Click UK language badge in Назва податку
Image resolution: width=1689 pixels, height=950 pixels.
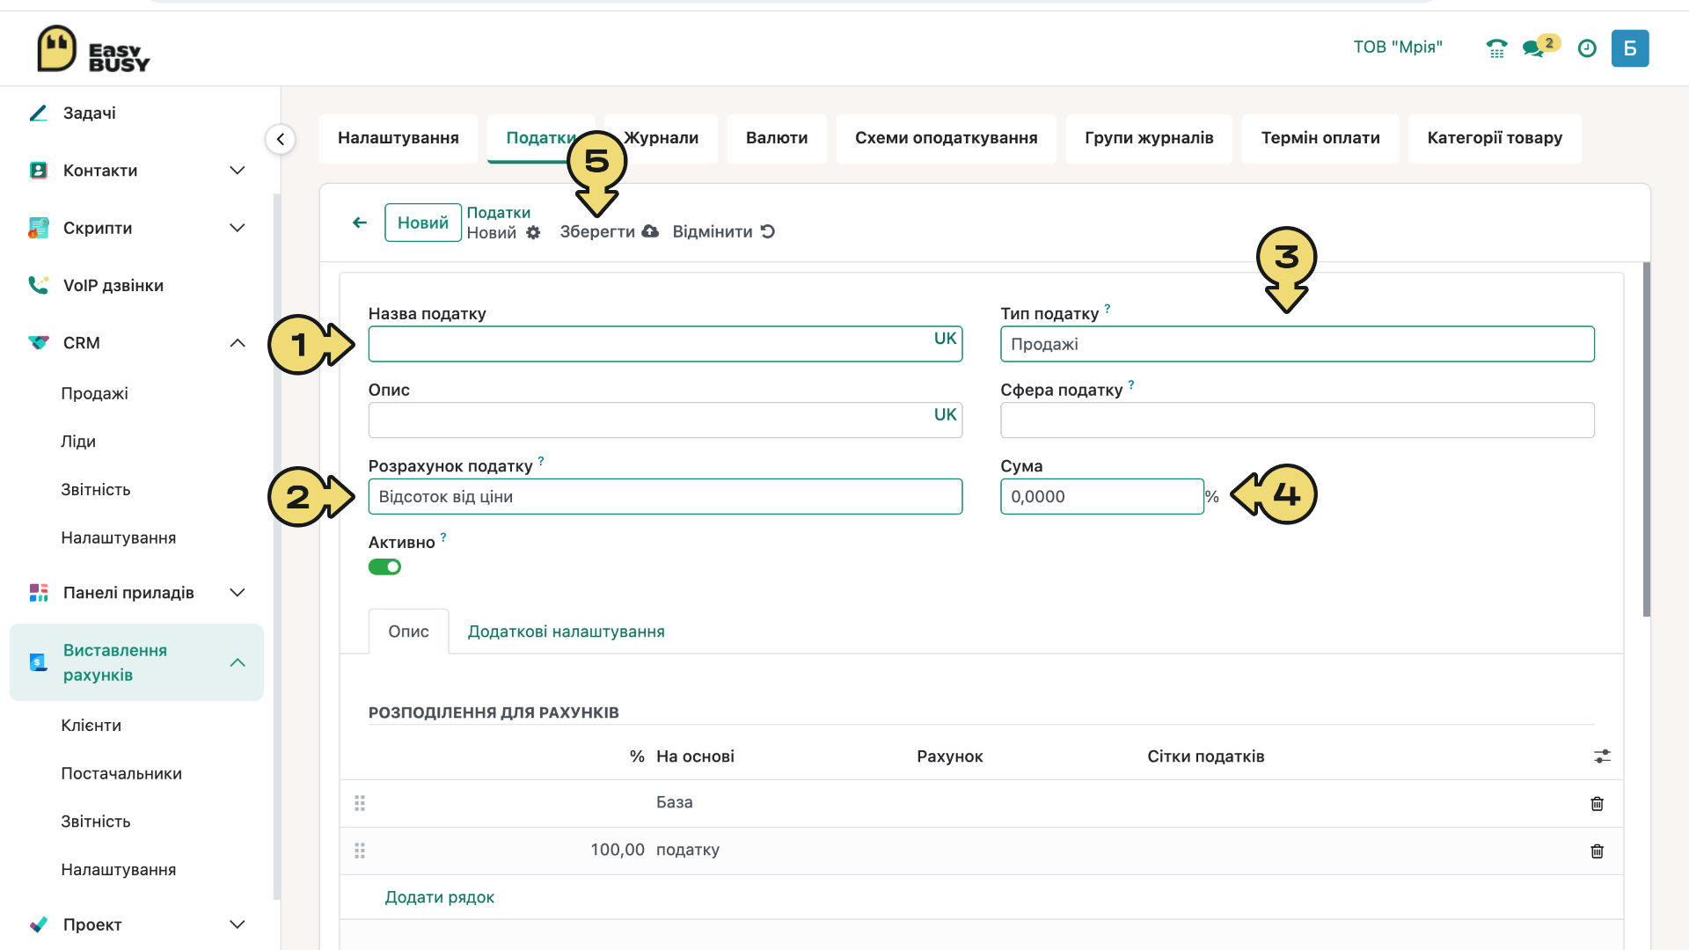pyautogui.click(x=945, y=339)
